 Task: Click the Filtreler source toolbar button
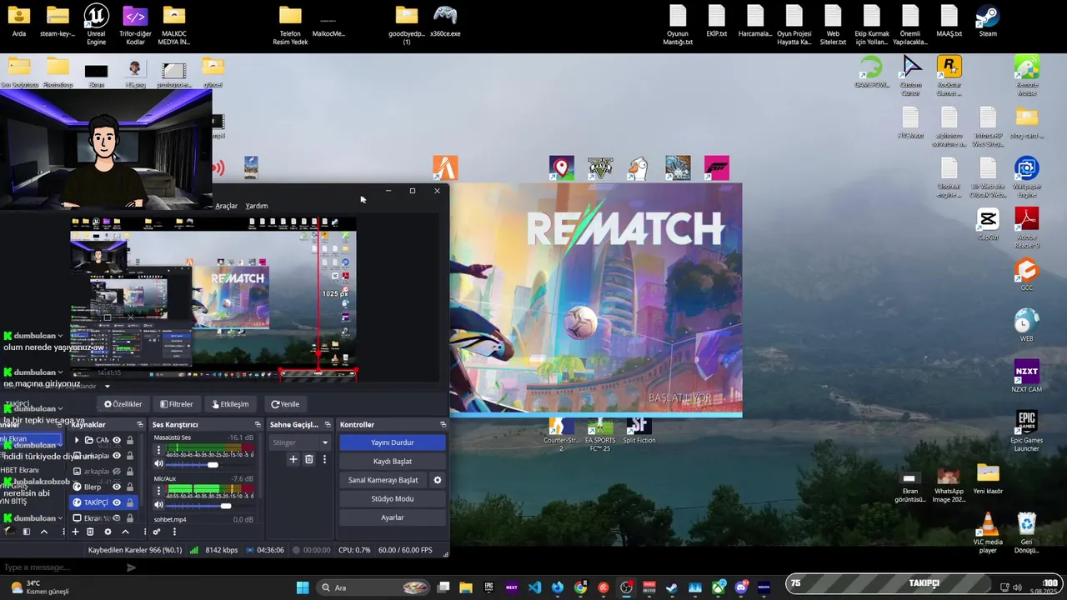click(x=176, y=404)
